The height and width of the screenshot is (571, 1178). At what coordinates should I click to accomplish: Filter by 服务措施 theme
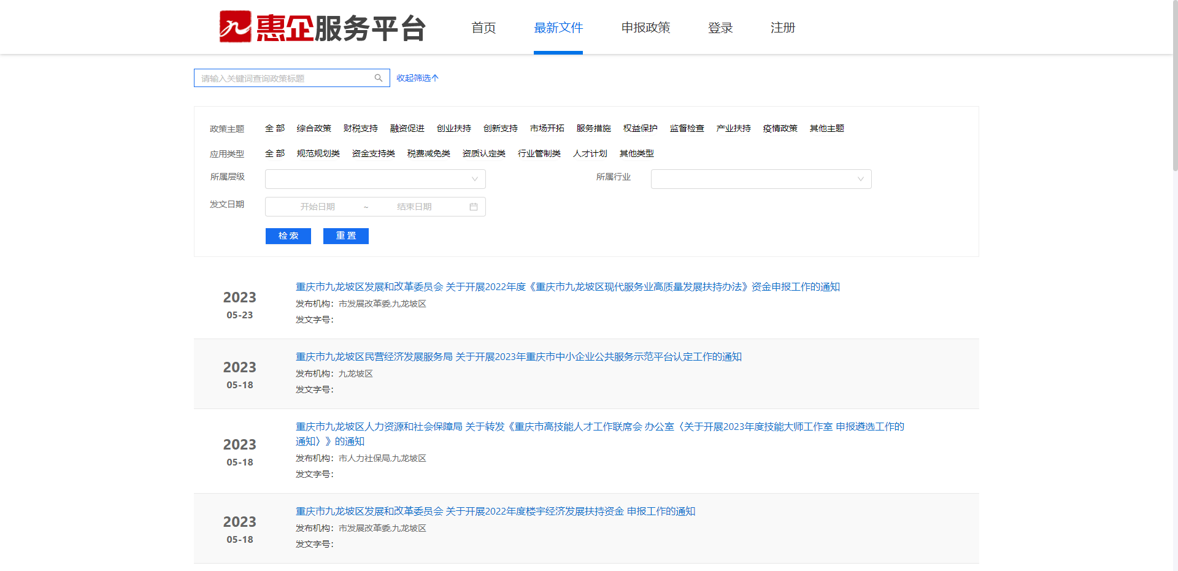594,128
